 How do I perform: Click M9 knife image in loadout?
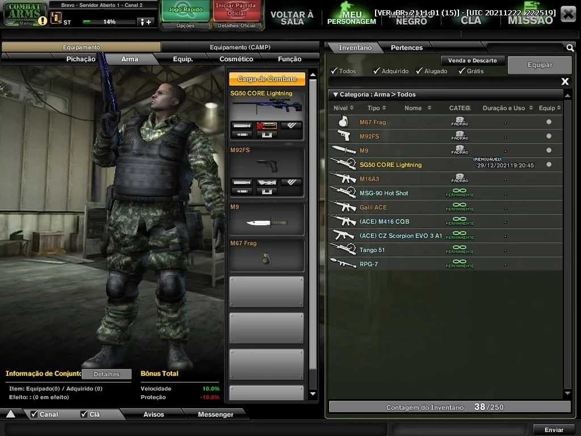(x=267, y=223)
